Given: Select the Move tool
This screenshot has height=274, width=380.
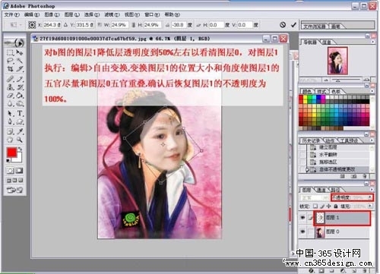Looking at the screenshot, I should coord(20,52).
